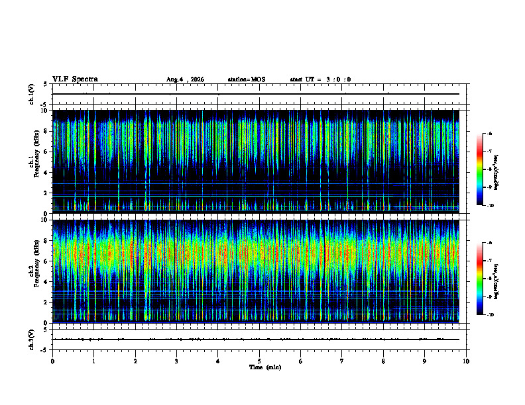Click the 'ch.3(V)' axis label
Image resolution: width=525 pixels, height=405 pixels.
(31, 339)
